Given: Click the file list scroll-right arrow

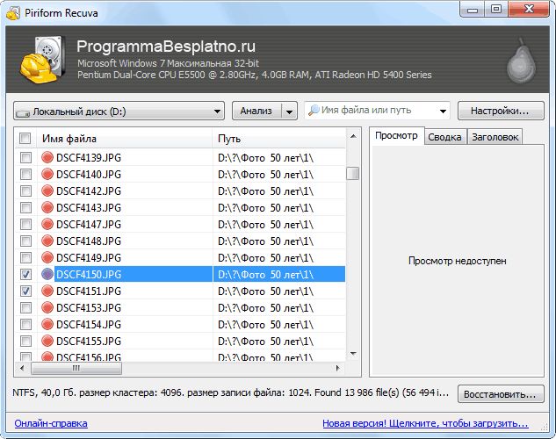Looking at the screenshot, I should pyautogui.click(x=338, y=368).
